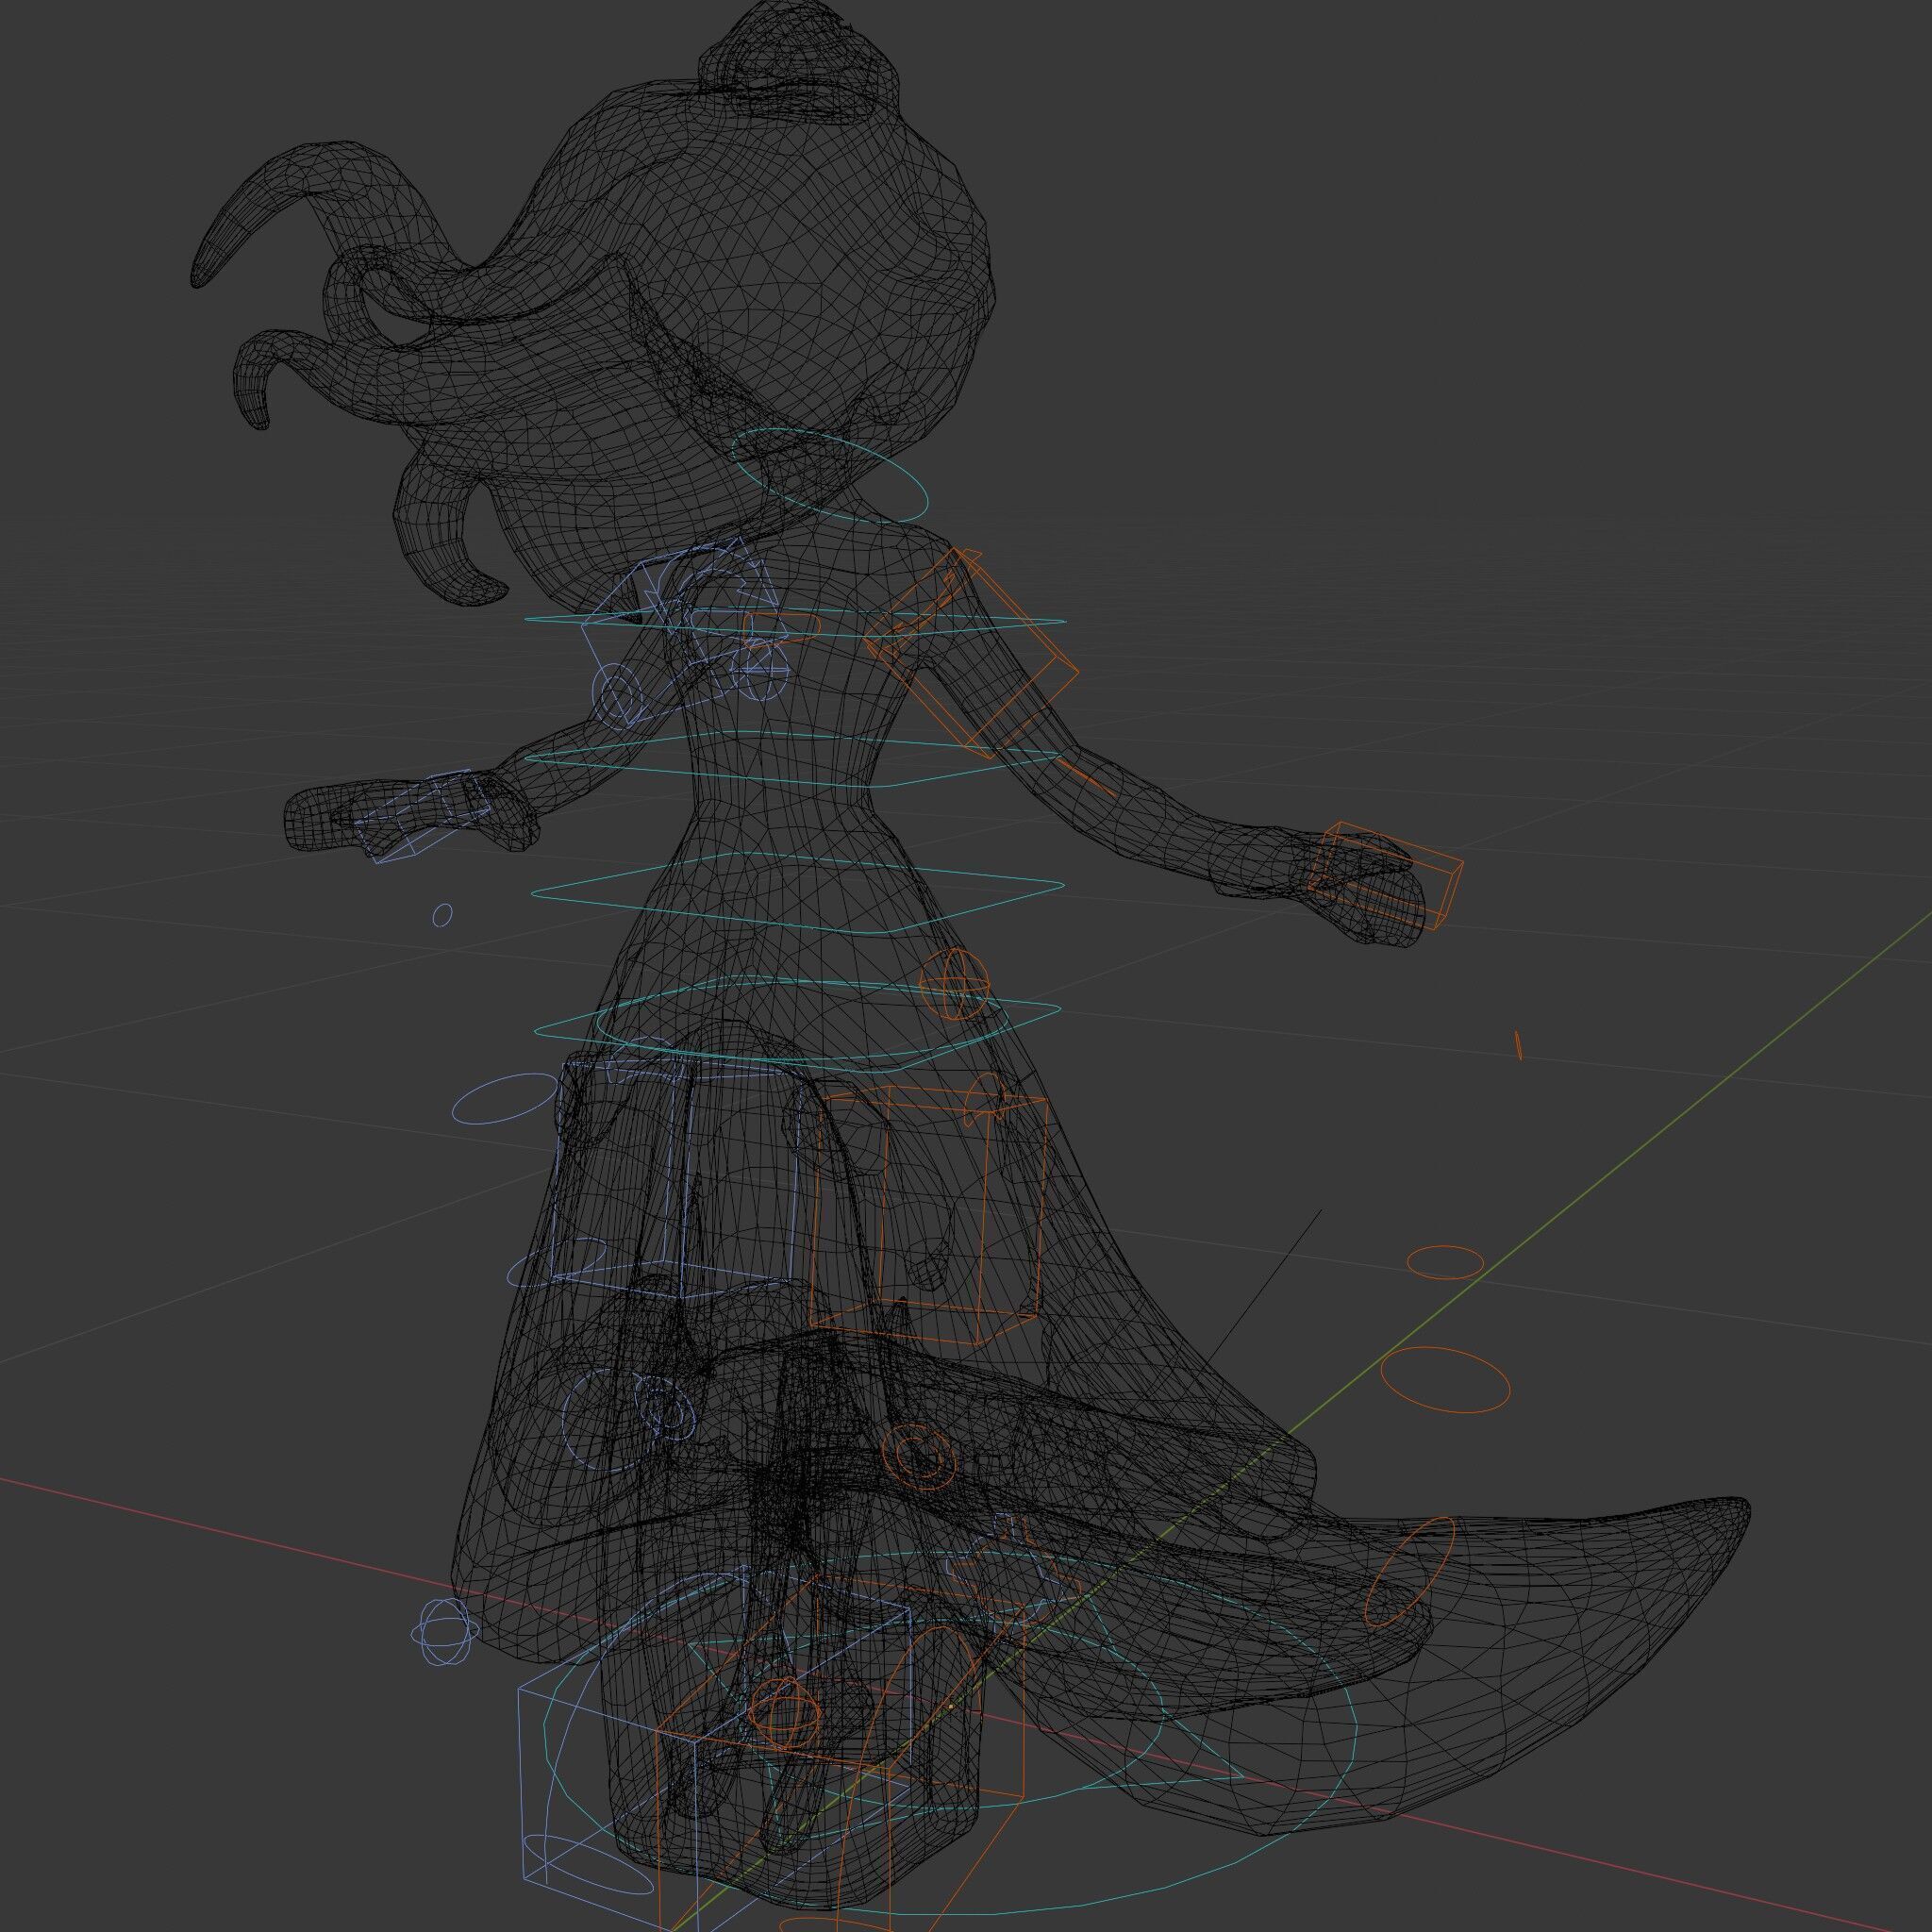Select the orange sphere control at the knee

click(x=917, y=1455)
